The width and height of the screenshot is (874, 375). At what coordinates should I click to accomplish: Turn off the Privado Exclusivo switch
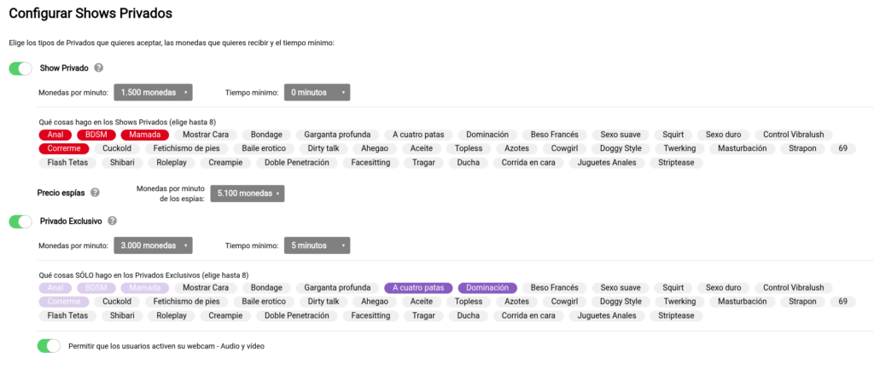point(20,222)
